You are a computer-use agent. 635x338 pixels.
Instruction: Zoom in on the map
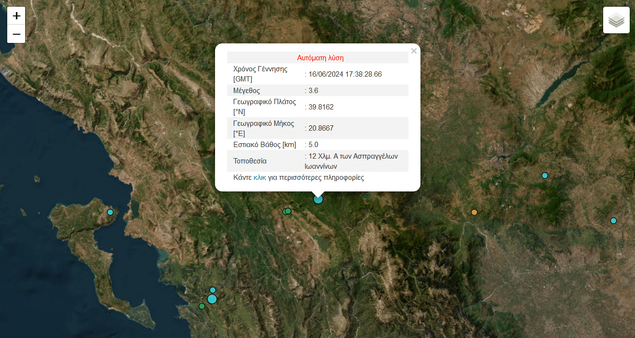tap(16, 15)
